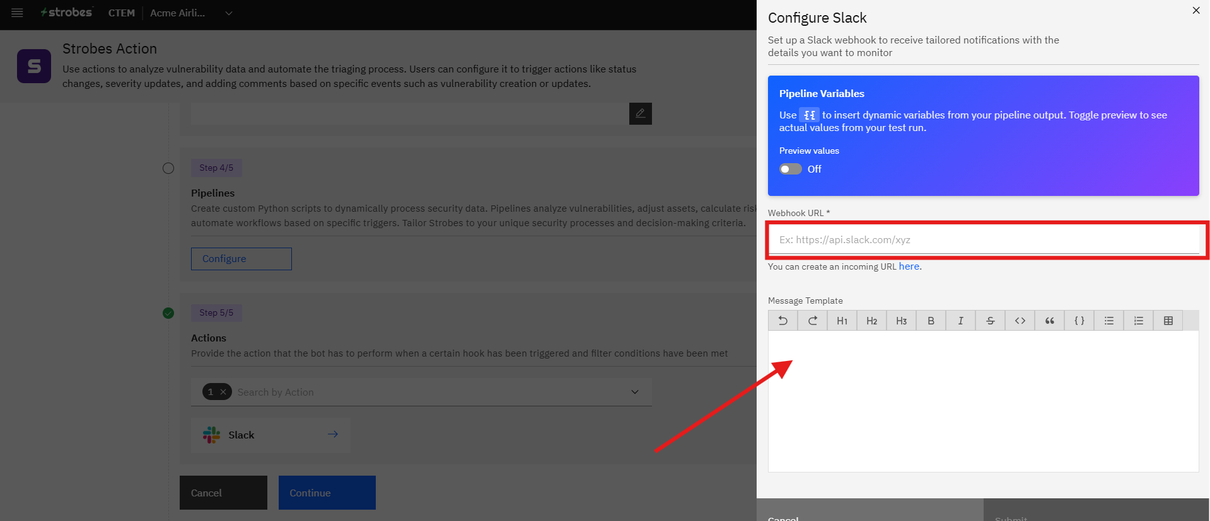
Task: Remove the selected action count chip
Action: 223,392
